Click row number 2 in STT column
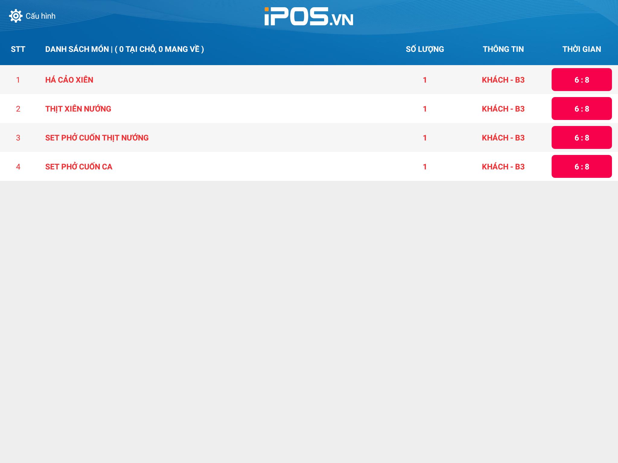Viewport: 618px width, 463px height. point(18,109)
